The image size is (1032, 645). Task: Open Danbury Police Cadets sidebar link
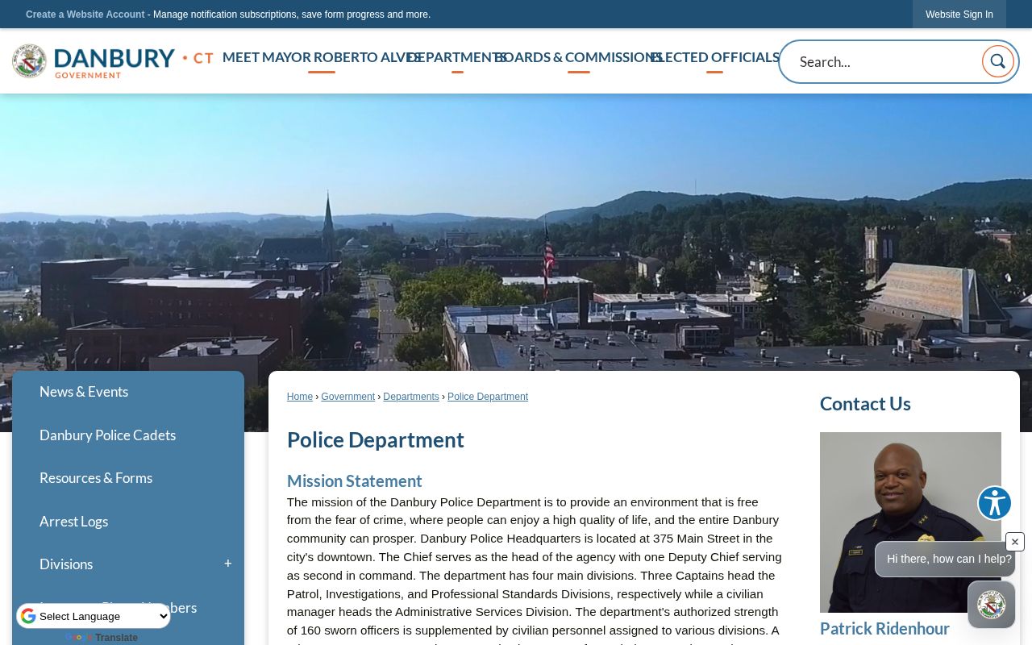[107, 435]
